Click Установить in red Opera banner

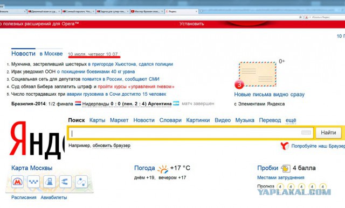[192, 24]
